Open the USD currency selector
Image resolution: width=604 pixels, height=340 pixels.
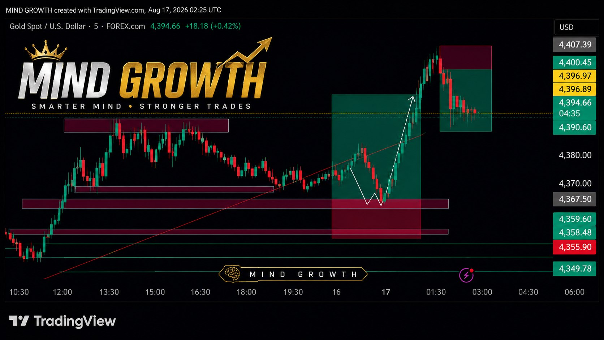tap(576, 27)
